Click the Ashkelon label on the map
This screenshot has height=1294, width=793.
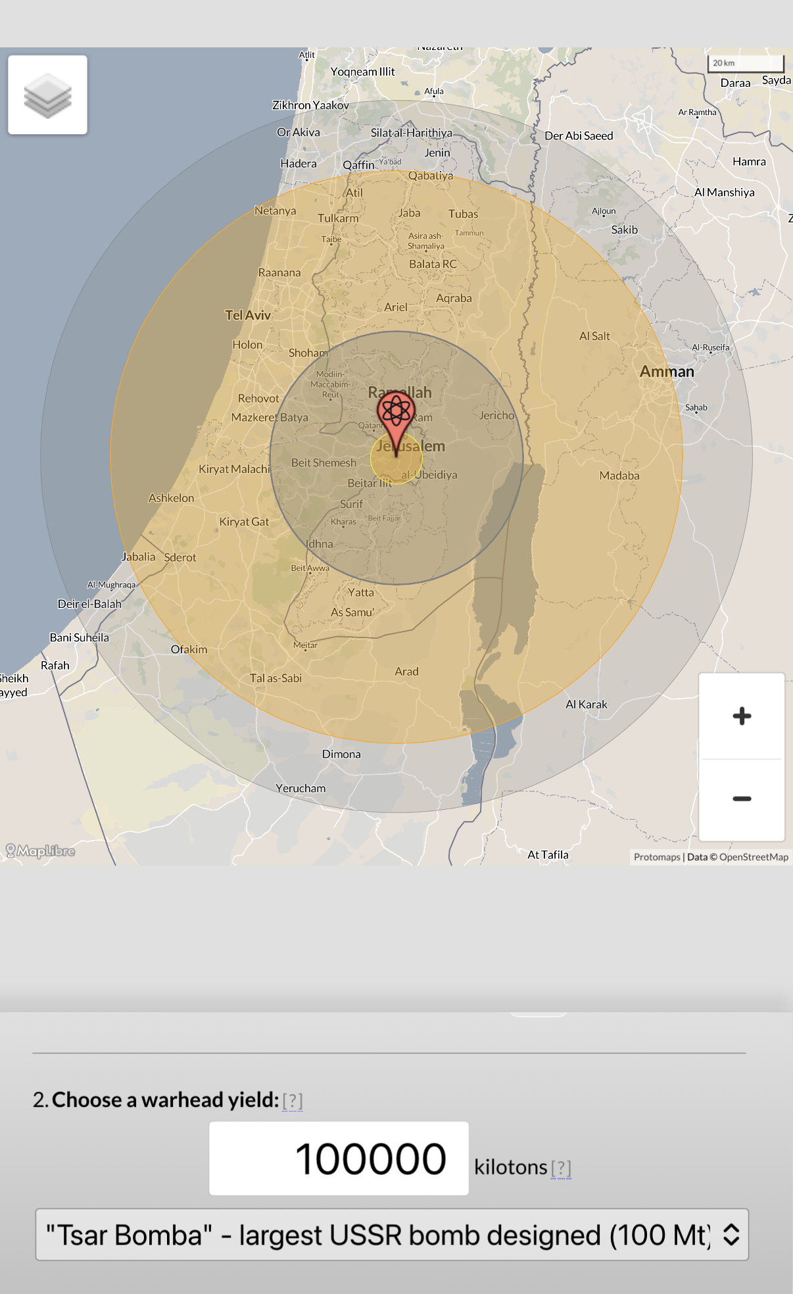click(171, 498)
